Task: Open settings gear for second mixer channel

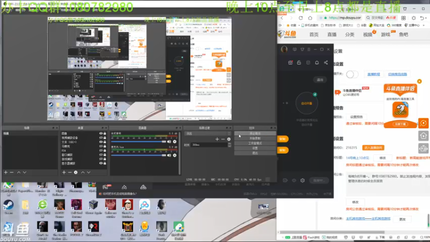Action: pos(175,155)
